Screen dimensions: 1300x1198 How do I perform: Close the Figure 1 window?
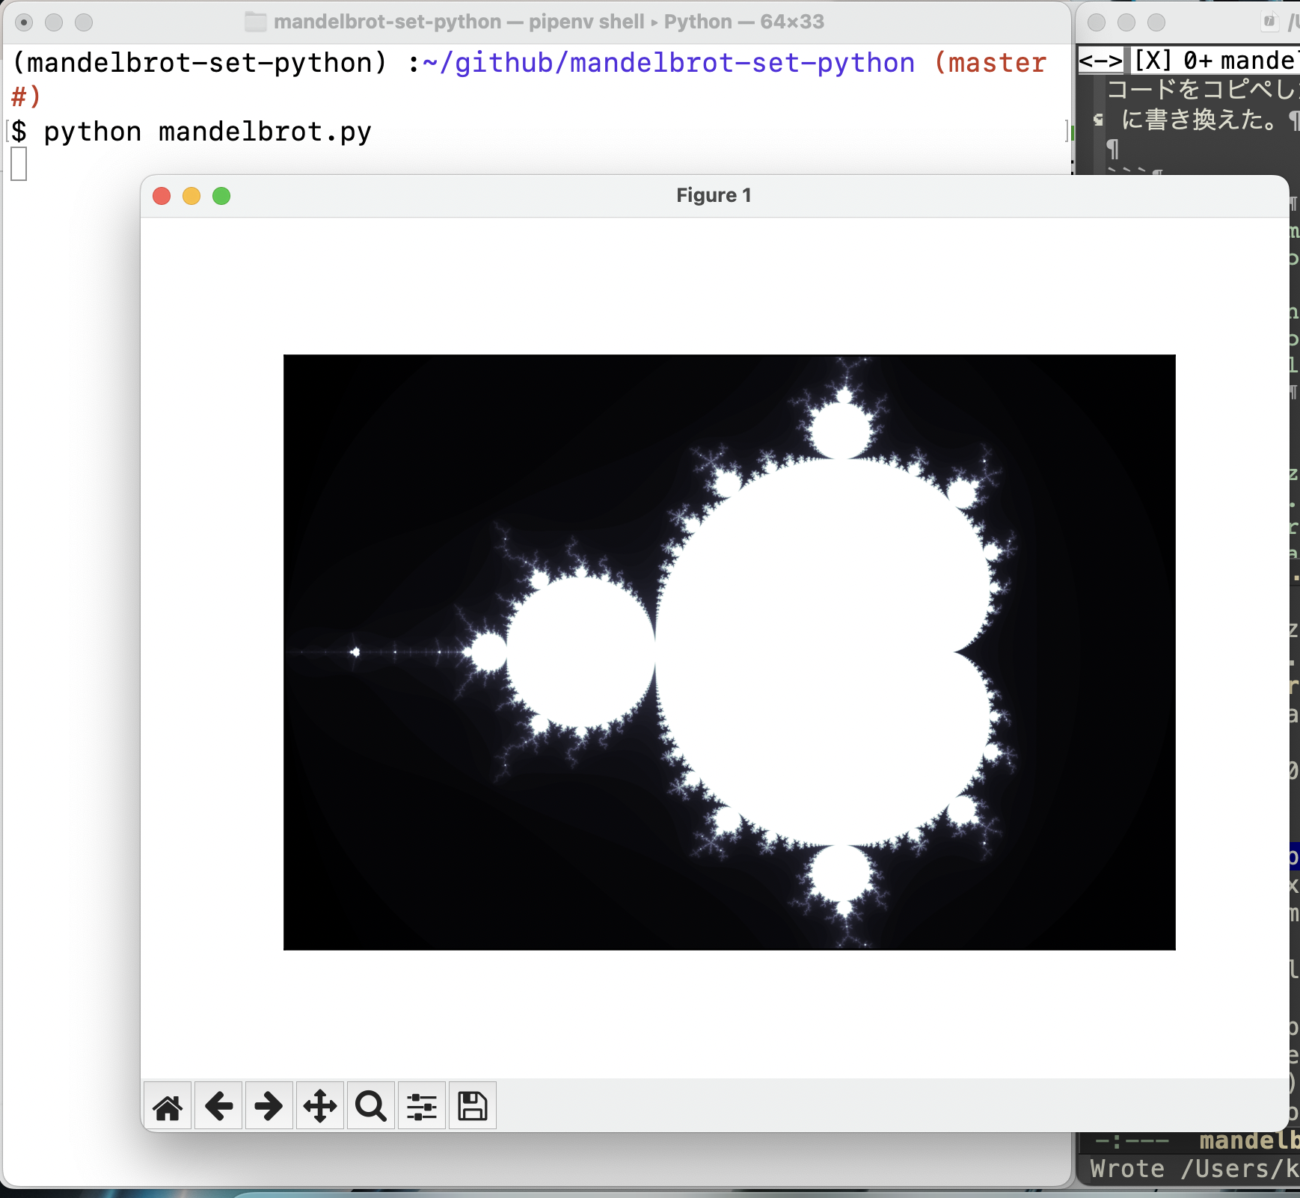tap(162, 196)
